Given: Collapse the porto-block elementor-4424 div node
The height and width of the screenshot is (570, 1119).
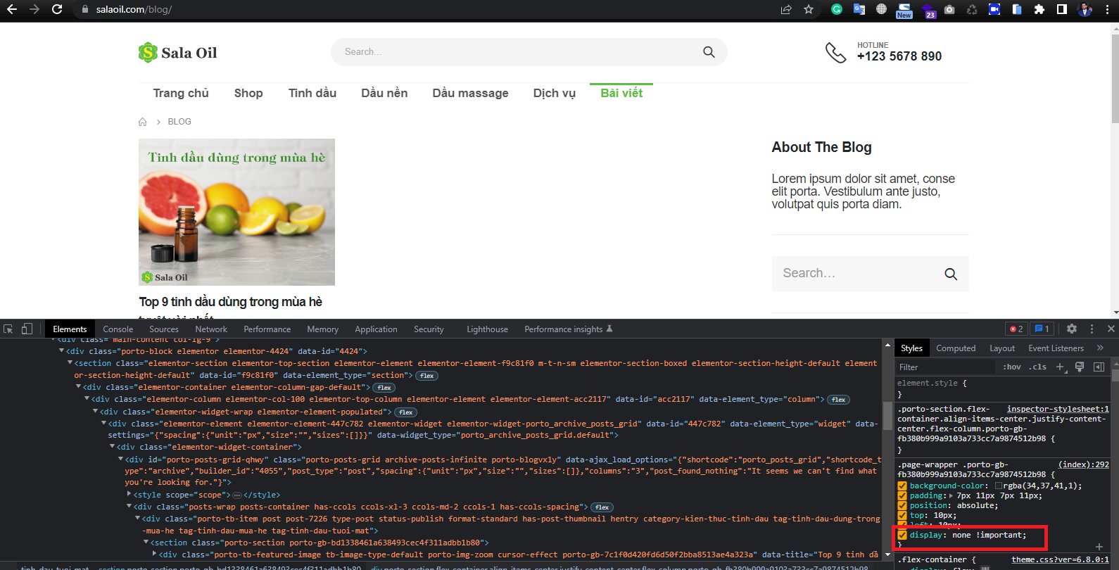Looking at the screenshot, I should (61, 350).
